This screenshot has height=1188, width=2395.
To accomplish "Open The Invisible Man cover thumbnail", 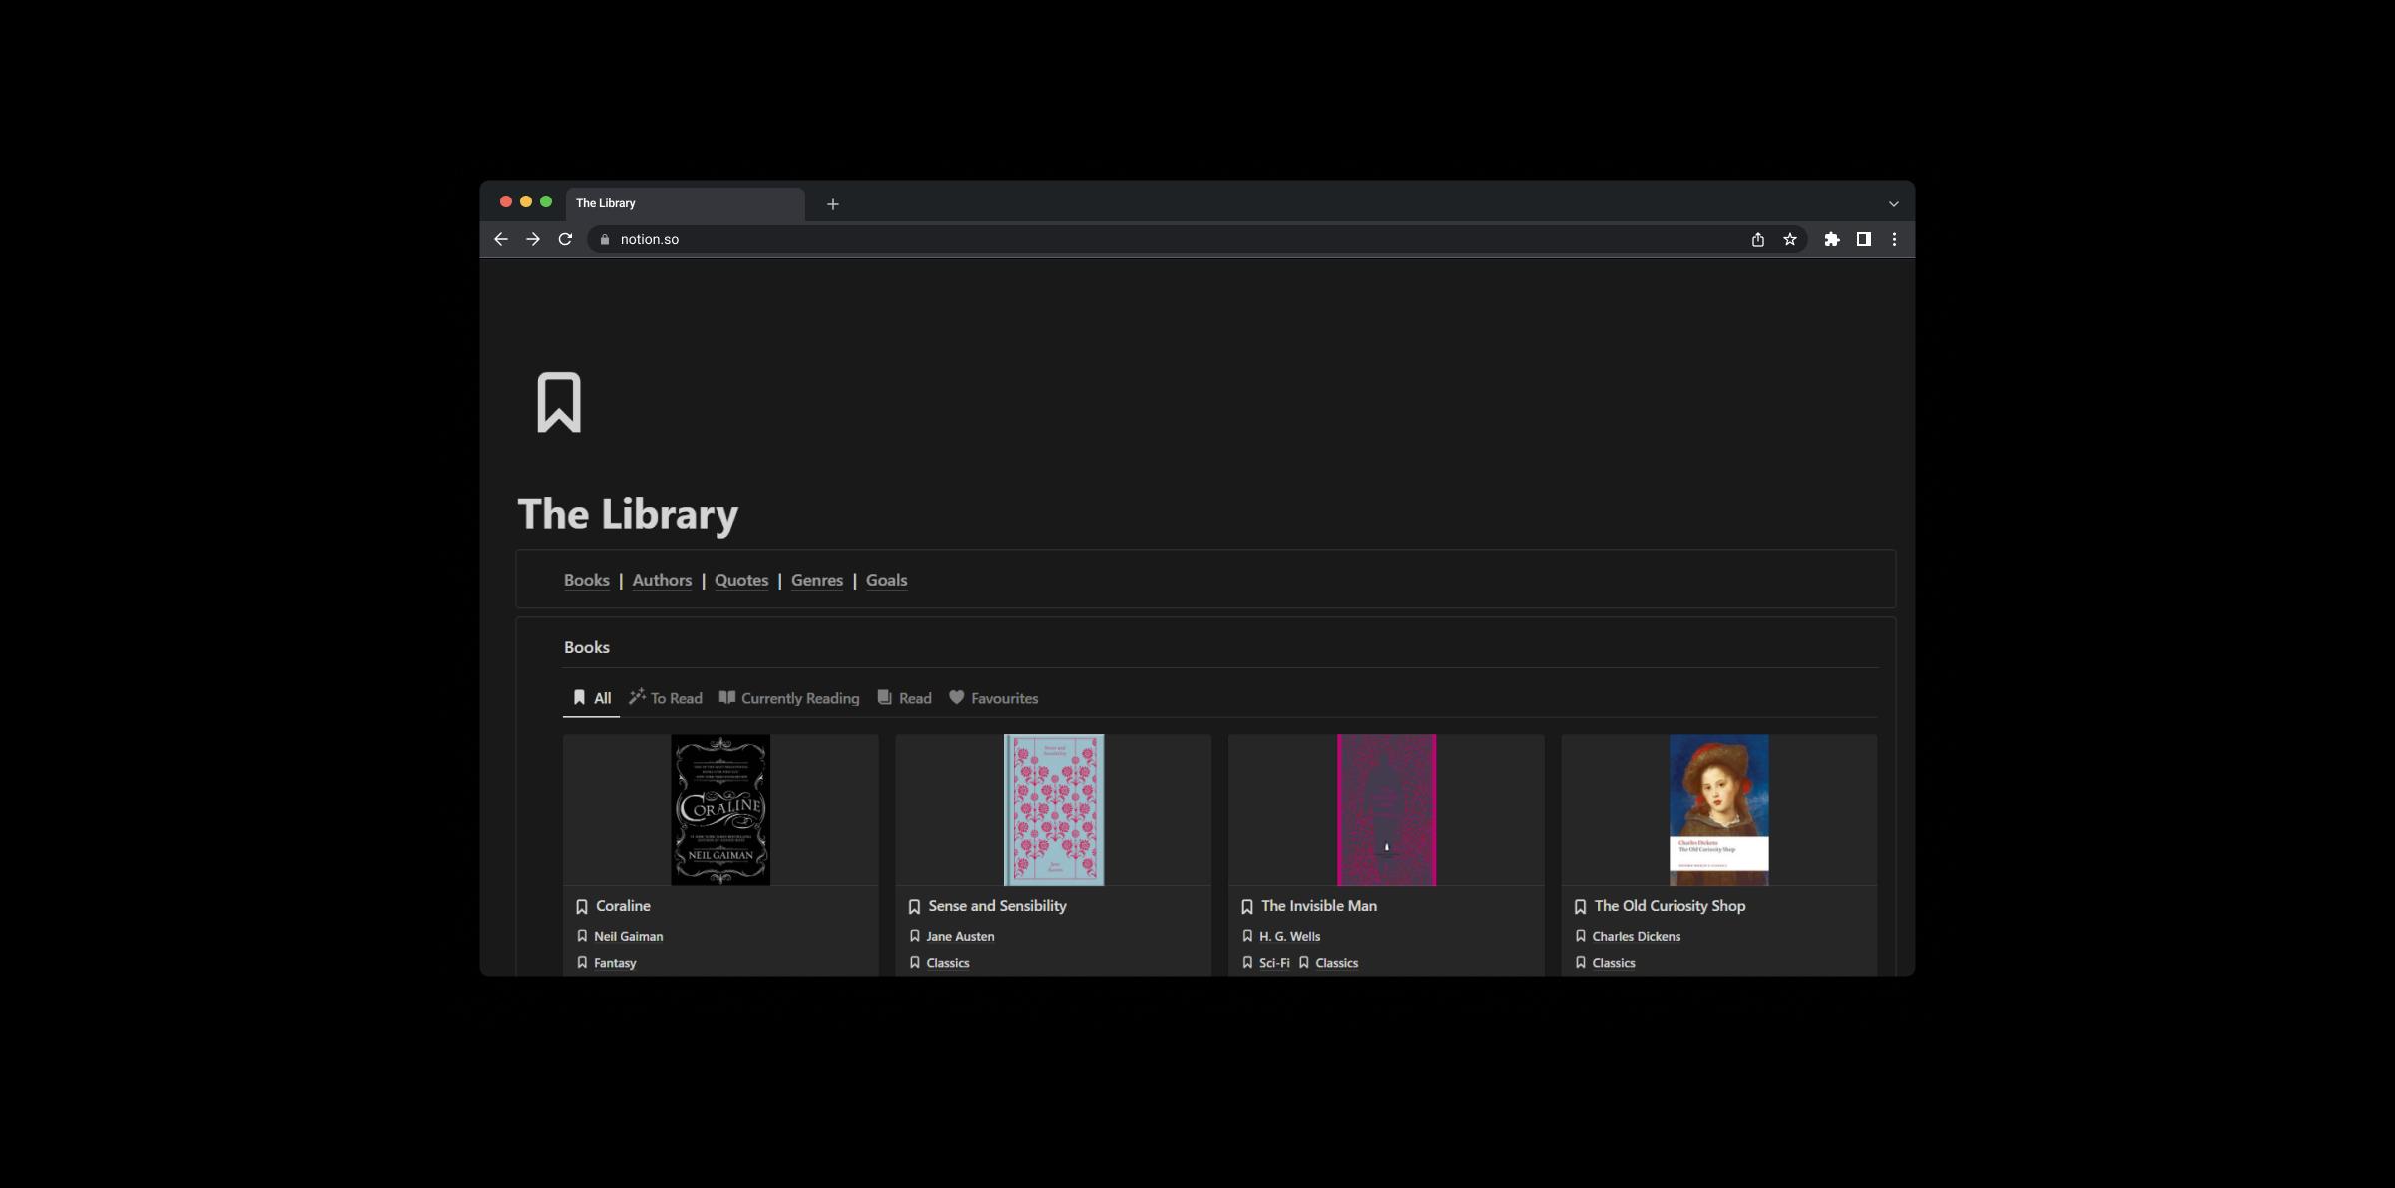I will [x=1386, y=810].
